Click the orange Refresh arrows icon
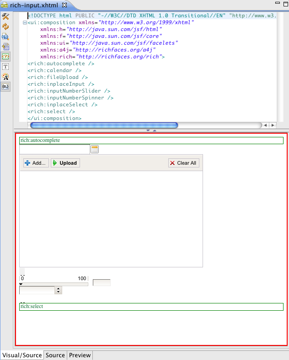 tap(5, 26)
